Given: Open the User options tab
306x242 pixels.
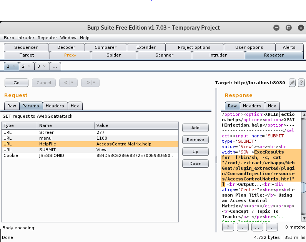Looking at the screenshot, I should (x=249, y=47).
